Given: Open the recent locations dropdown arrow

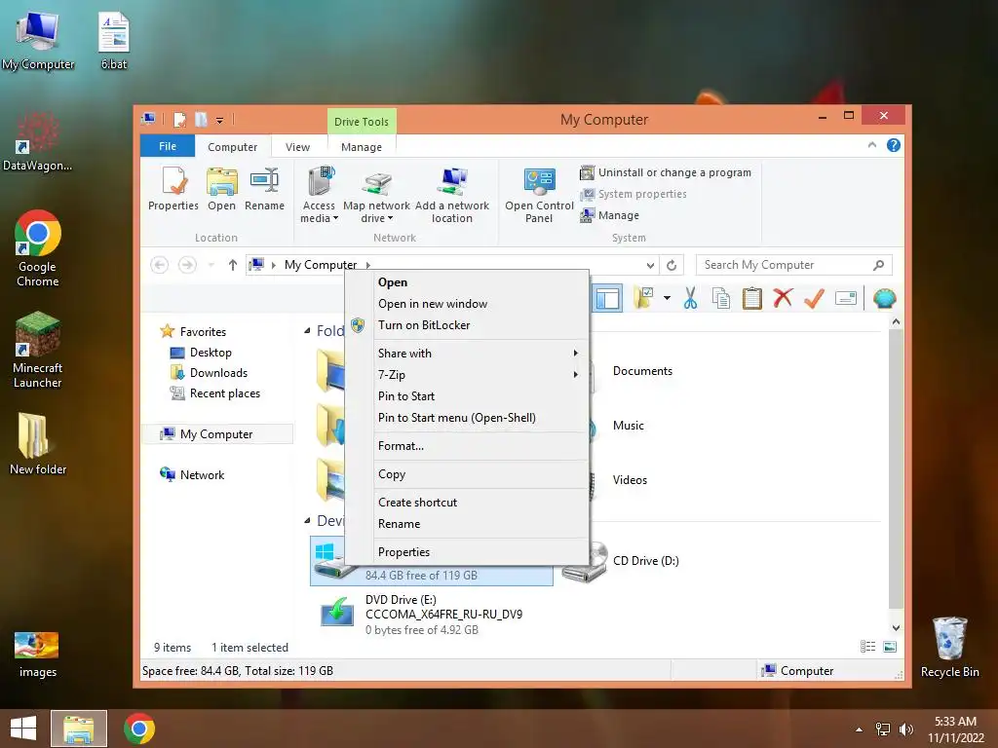Looking at the screenshot, I should [x=211, y=265].
